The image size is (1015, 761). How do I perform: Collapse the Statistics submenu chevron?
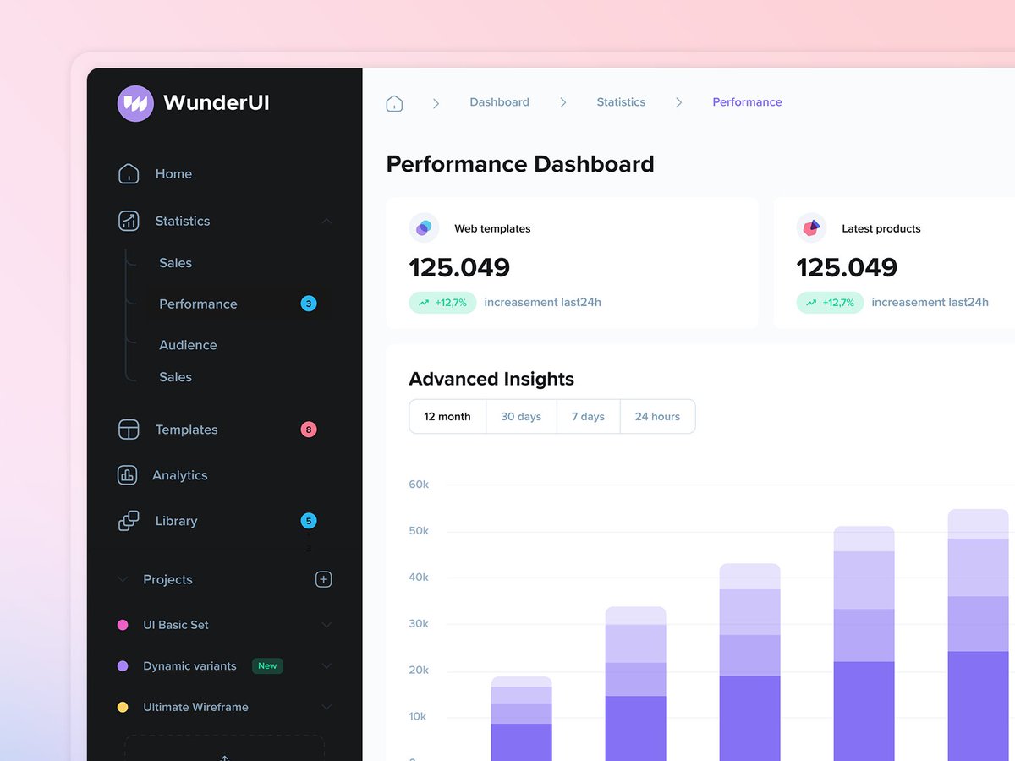click(326, 222)
